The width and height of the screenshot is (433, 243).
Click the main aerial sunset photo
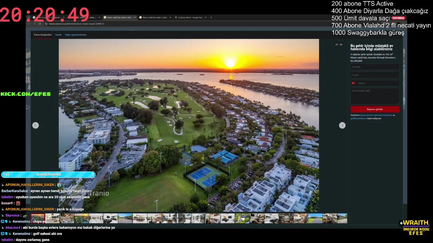click(189, 125)
